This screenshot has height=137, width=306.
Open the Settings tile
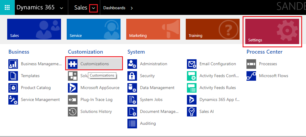click(272, 32)
